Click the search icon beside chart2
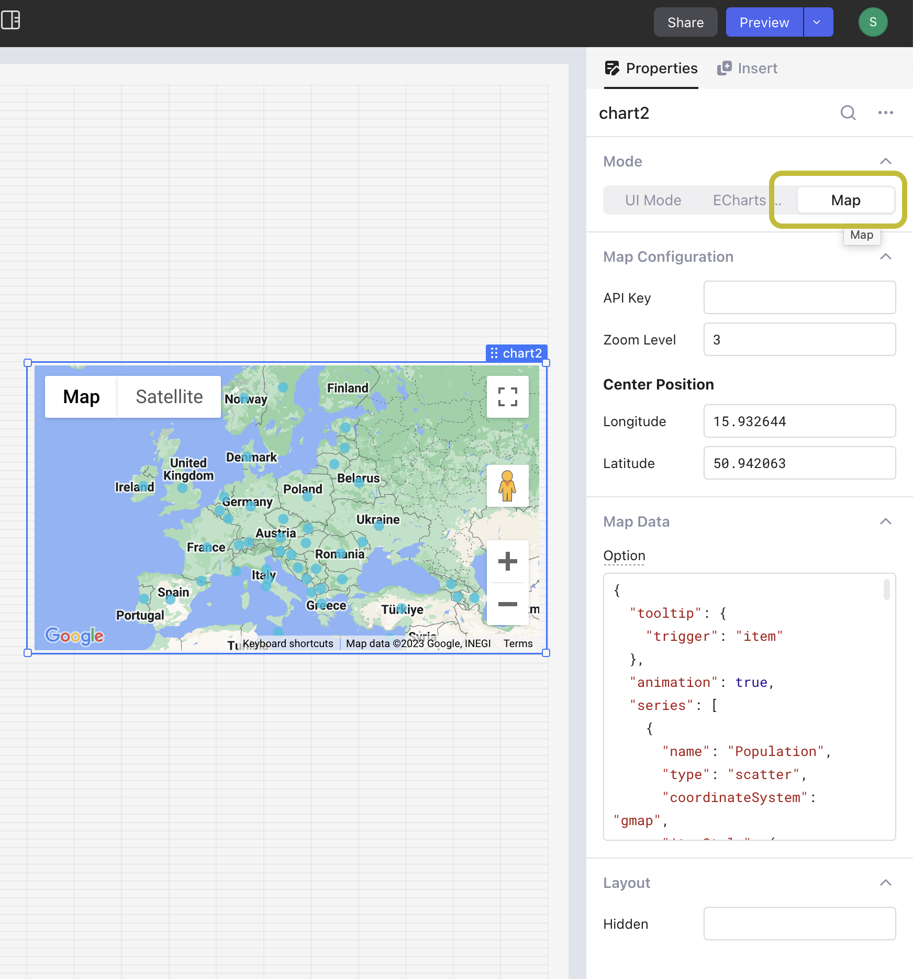The width and height of the screenshot is (913, 979). click(848, 113)
